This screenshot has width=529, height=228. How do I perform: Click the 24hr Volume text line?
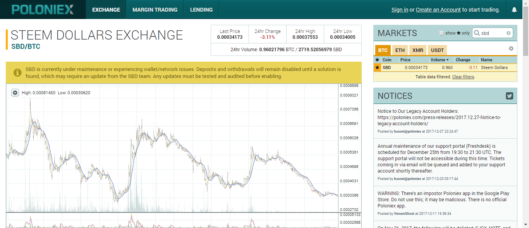point(286,50)
